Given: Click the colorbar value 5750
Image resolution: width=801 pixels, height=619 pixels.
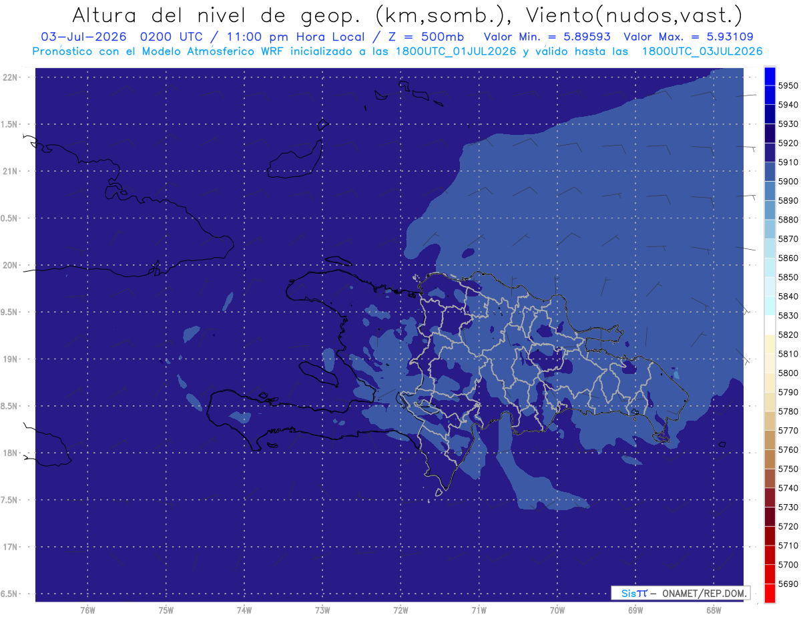Looking at the screenshot, I should [788, 469].
